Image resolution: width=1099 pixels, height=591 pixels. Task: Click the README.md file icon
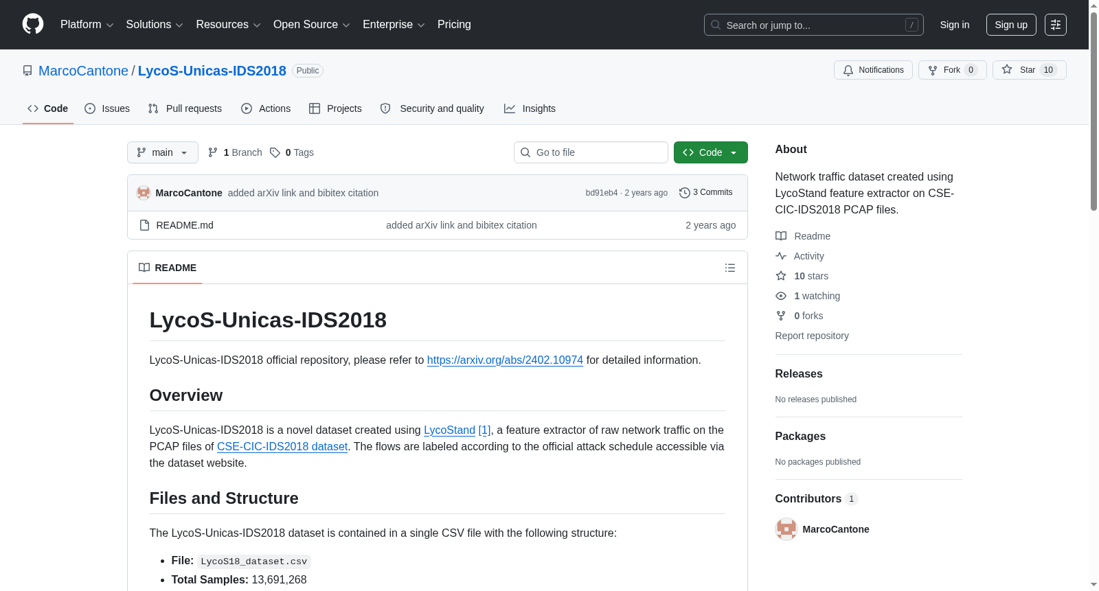(144, 225)
